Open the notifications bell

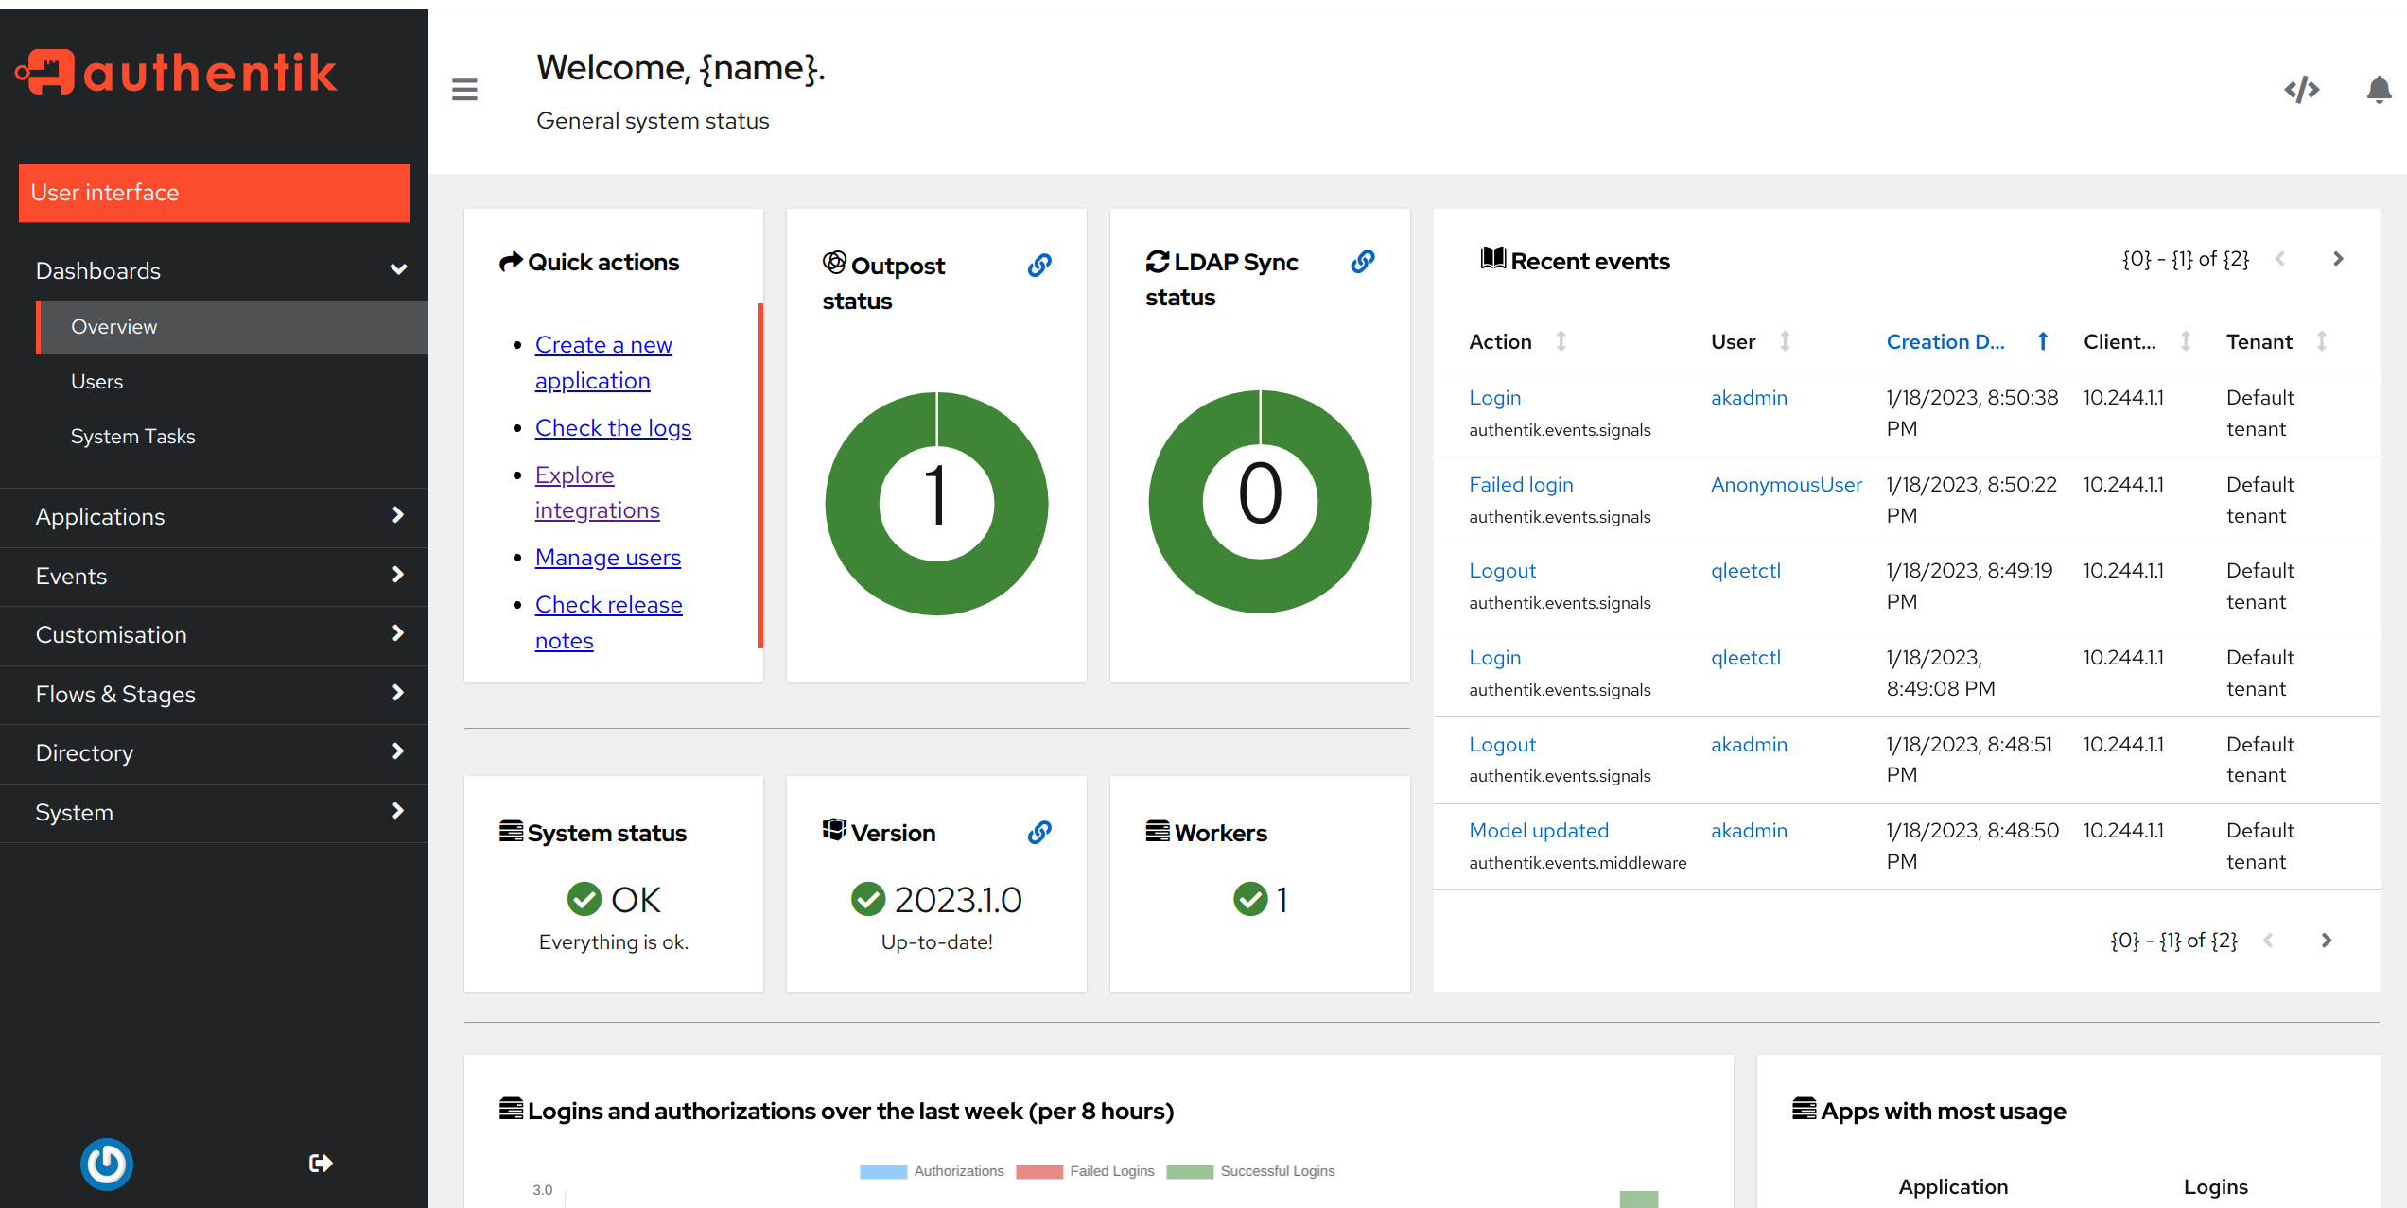(x=2379, y=90)
